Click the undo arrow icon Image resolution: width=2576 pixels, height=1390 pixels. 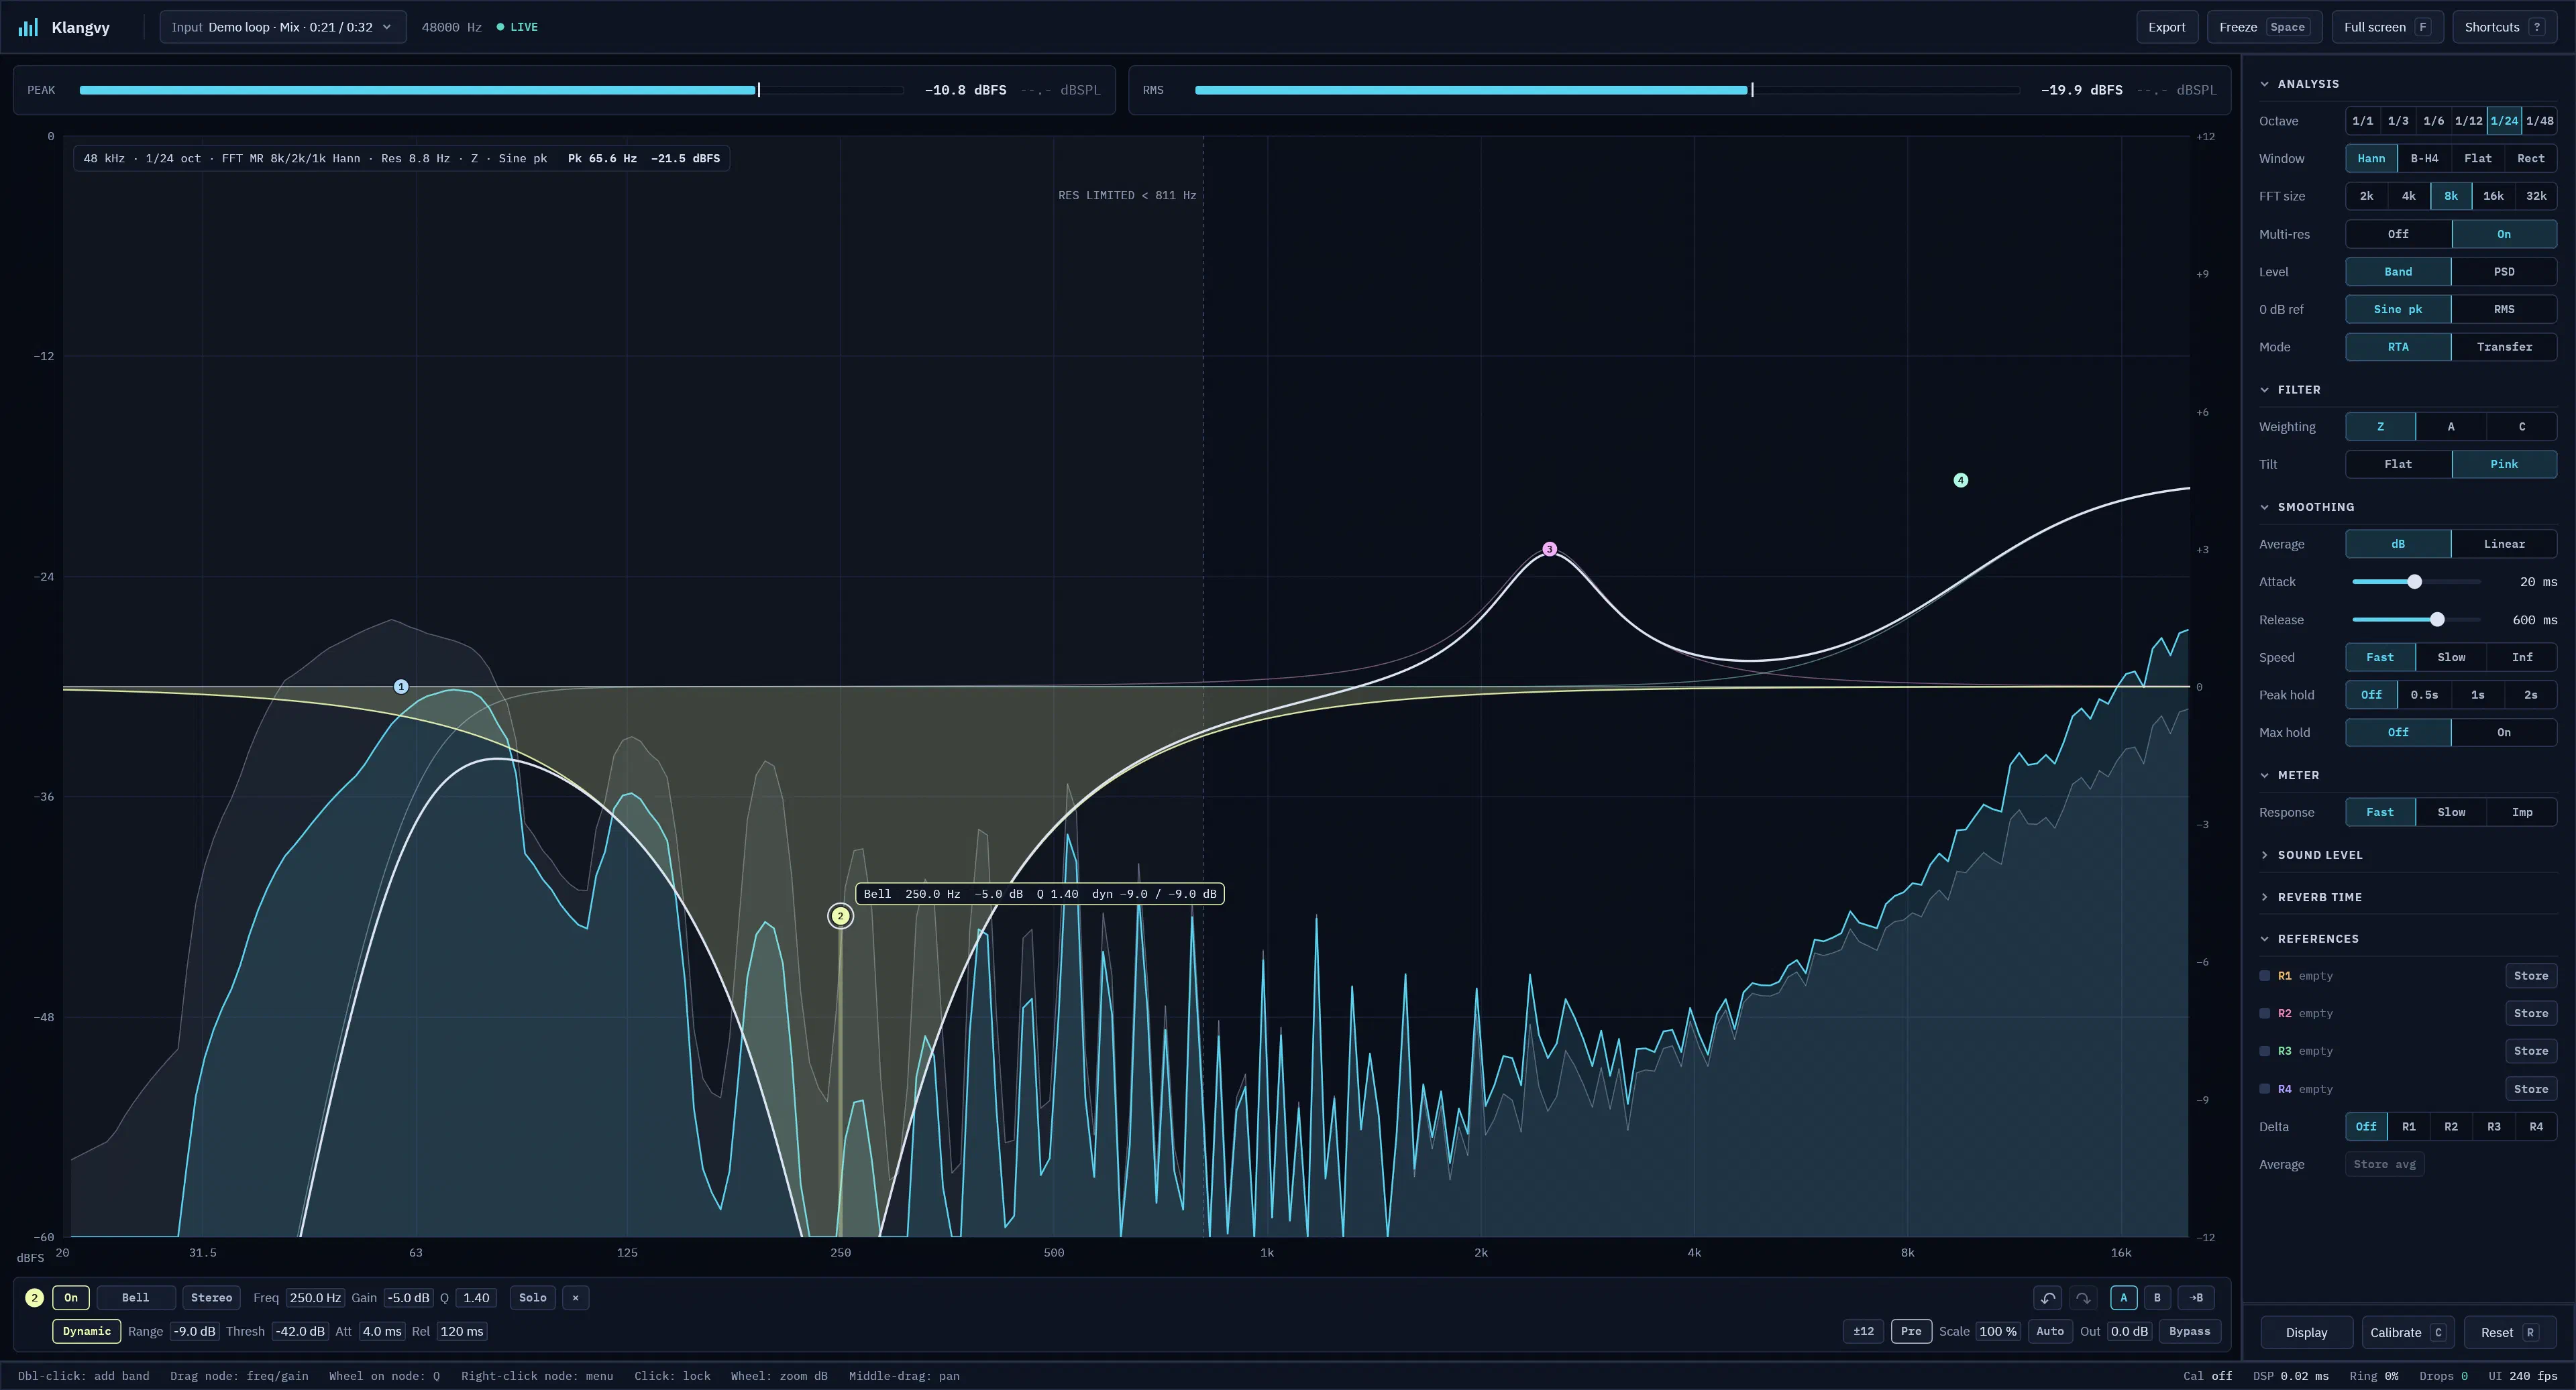click(2048, 1298)
